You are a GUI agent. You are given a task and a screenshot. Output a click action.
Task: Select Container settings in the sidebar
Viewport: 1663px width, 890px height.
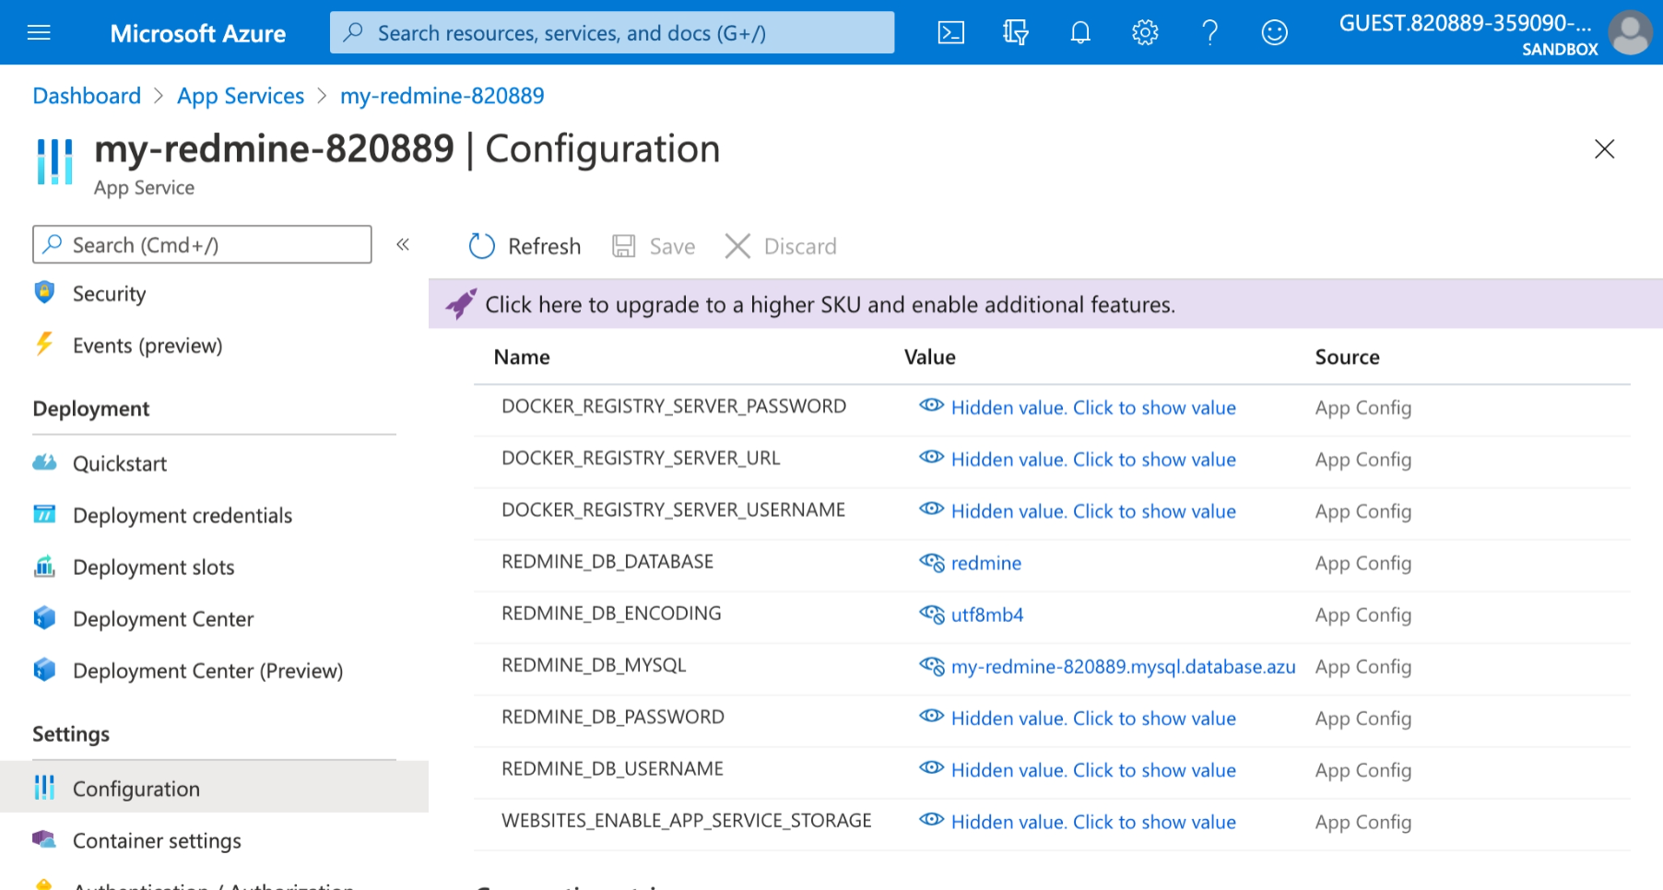(157, 840)
